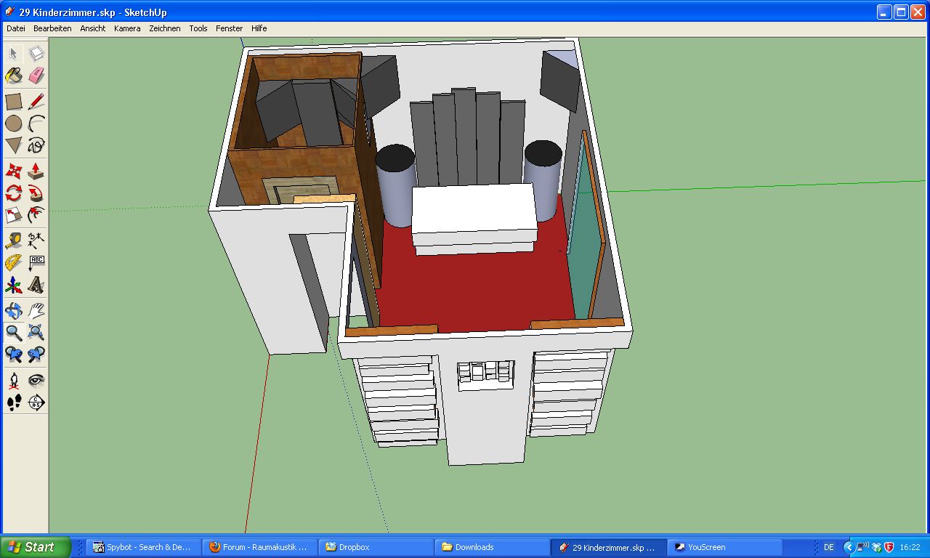Image resolution: width=930 pixels, height=558 pixels.
Task: Activate the red Rotate tool
Action: tap(14, 193)
